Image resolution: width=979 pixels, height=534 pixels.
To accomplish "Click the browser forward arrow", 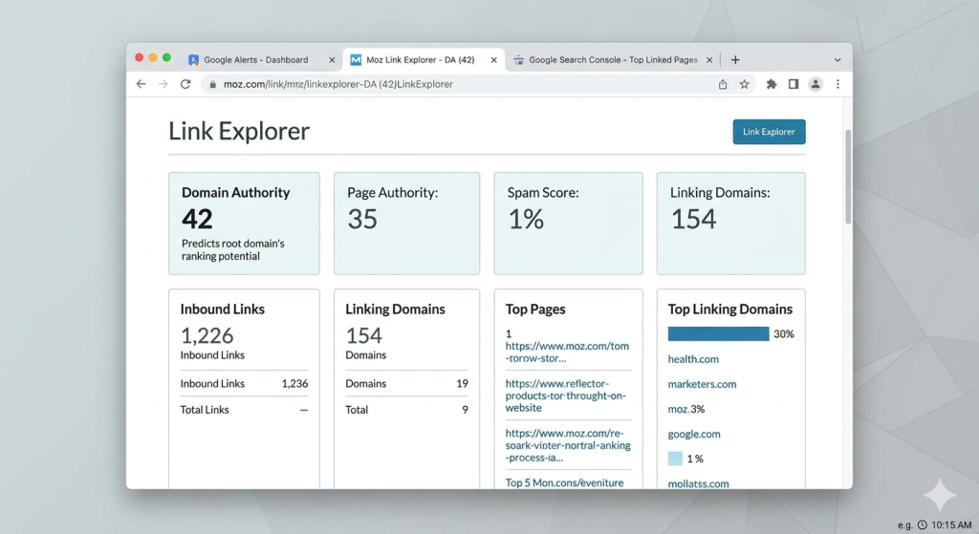I will [163, 84].
